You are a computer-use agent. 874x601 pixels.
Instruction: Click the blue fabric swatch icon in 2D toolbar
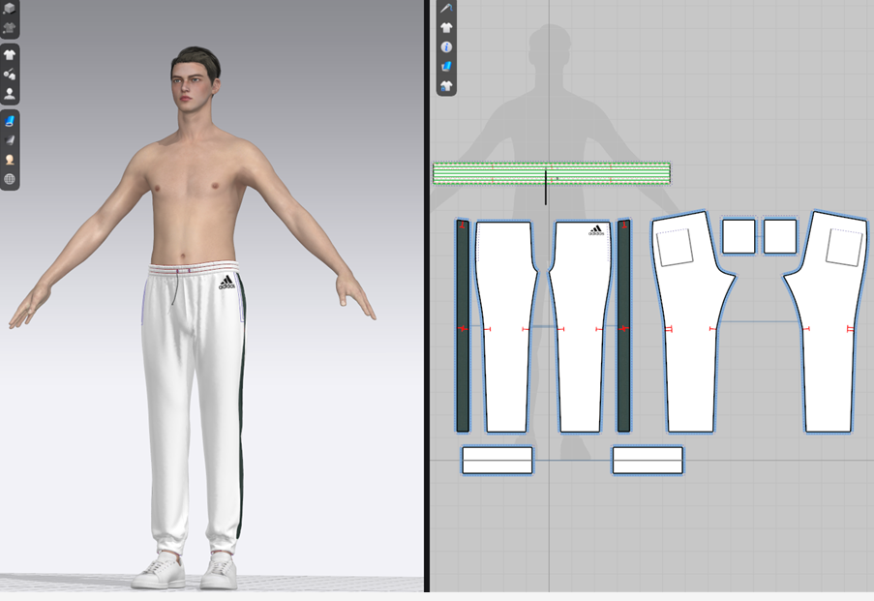[446, 67]
